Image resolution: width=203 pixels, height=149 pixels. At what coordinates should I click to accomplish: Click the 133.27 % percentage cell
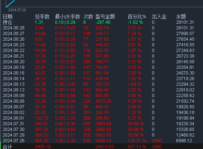tap(137, 141)
